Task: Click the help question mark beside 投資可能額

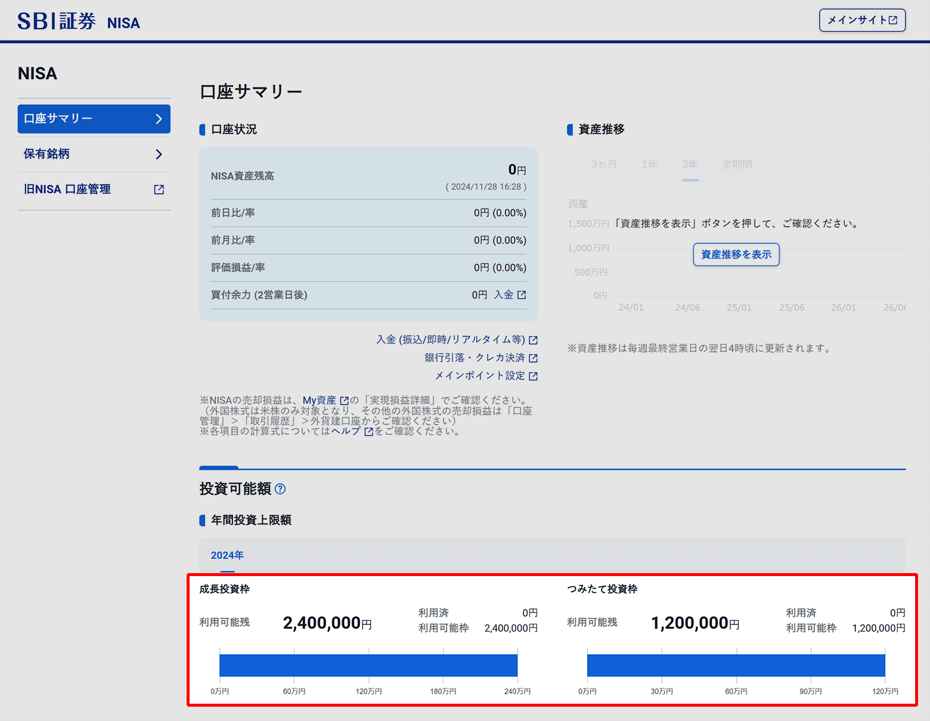Action: click(x=281, y=489)
